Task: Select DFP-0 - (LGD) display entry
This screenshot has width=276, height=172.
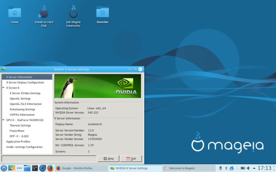Action: coord(19,136)
